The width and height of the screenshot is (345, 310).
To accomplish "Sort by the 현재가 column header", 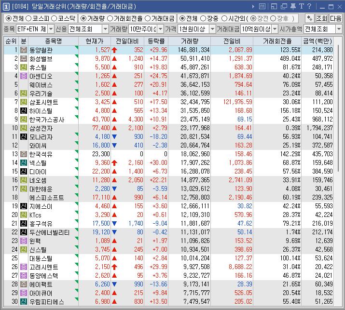I will (95, 41).
